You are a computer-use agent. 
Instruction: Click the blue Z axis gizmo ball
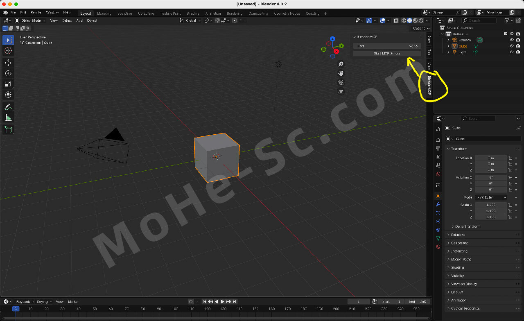coord(332,39)
